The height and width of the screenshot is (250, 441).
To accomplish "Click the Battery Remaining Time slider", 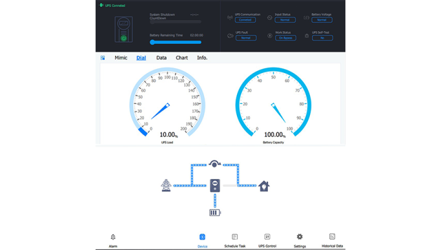I will 176,42.
